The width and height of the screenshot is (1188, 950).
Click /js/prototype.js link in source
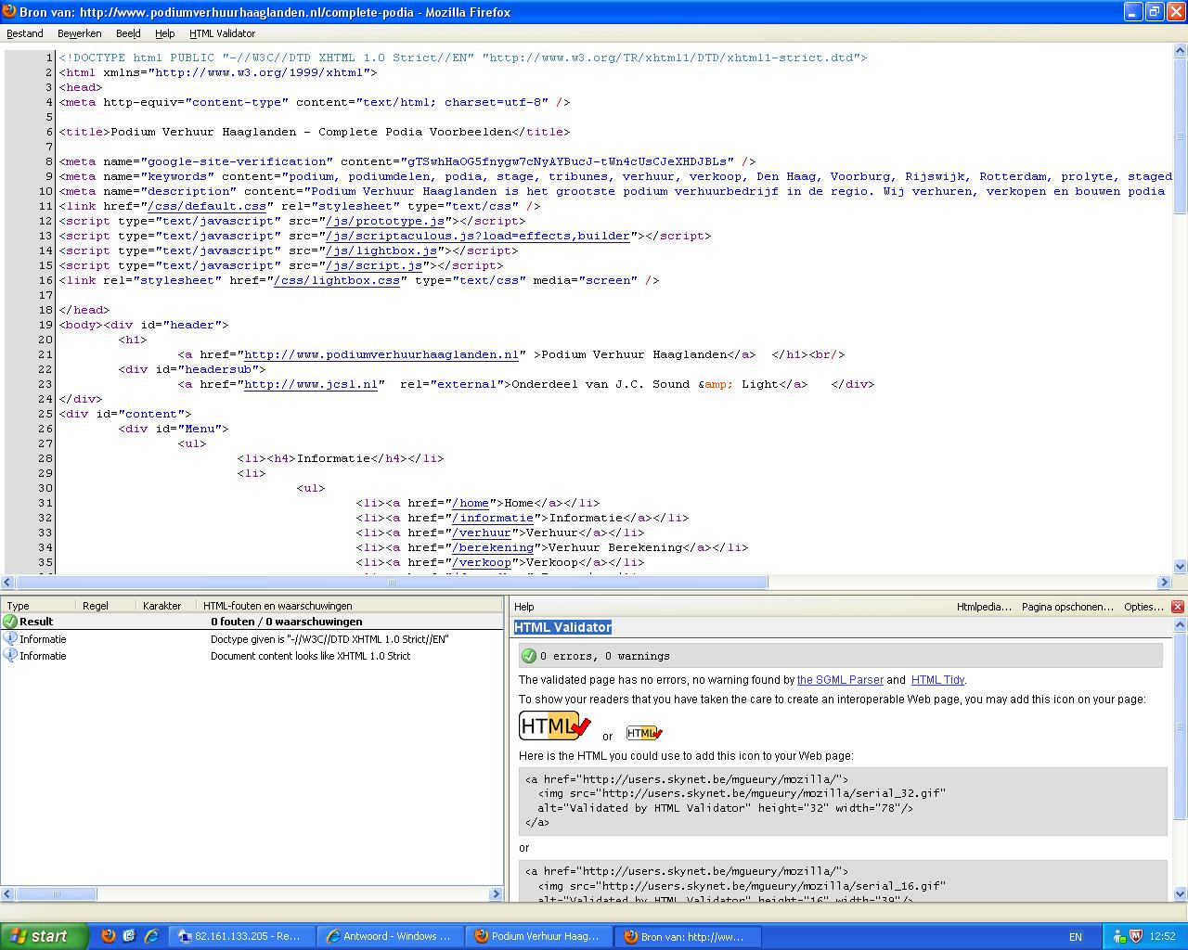pyautogui.click(x=385, y=221)
